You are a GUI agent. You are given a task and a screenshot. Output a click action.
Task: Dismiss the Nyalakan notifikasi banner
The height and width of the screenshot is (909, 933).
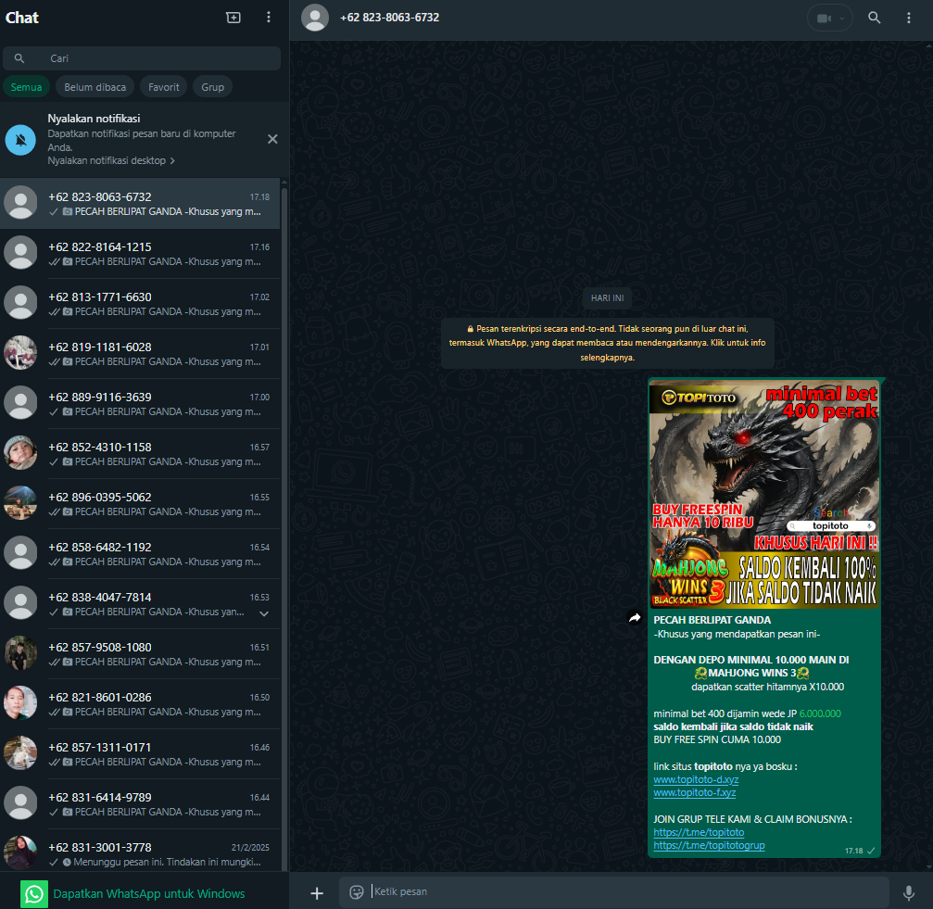click(272, 139)
